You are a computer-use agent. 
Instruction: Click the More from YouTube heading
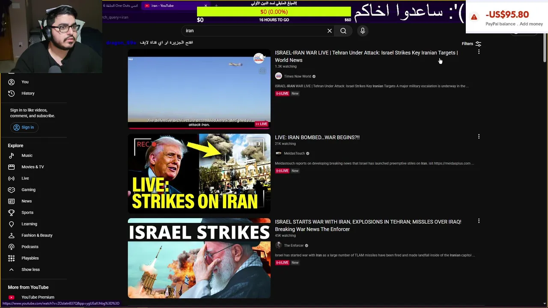click(28, 287)
